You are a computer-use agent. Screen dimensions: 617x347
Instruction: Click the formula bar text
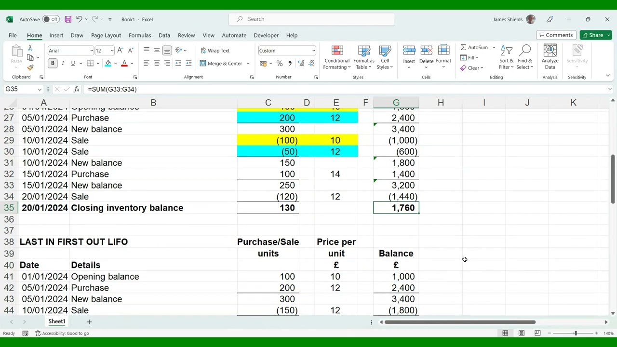112,89
